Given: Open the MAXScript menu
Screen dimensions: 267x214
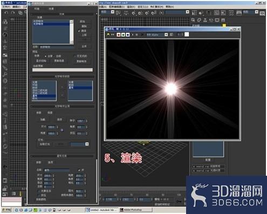Looking at the screenshot, I should (157, 6).
